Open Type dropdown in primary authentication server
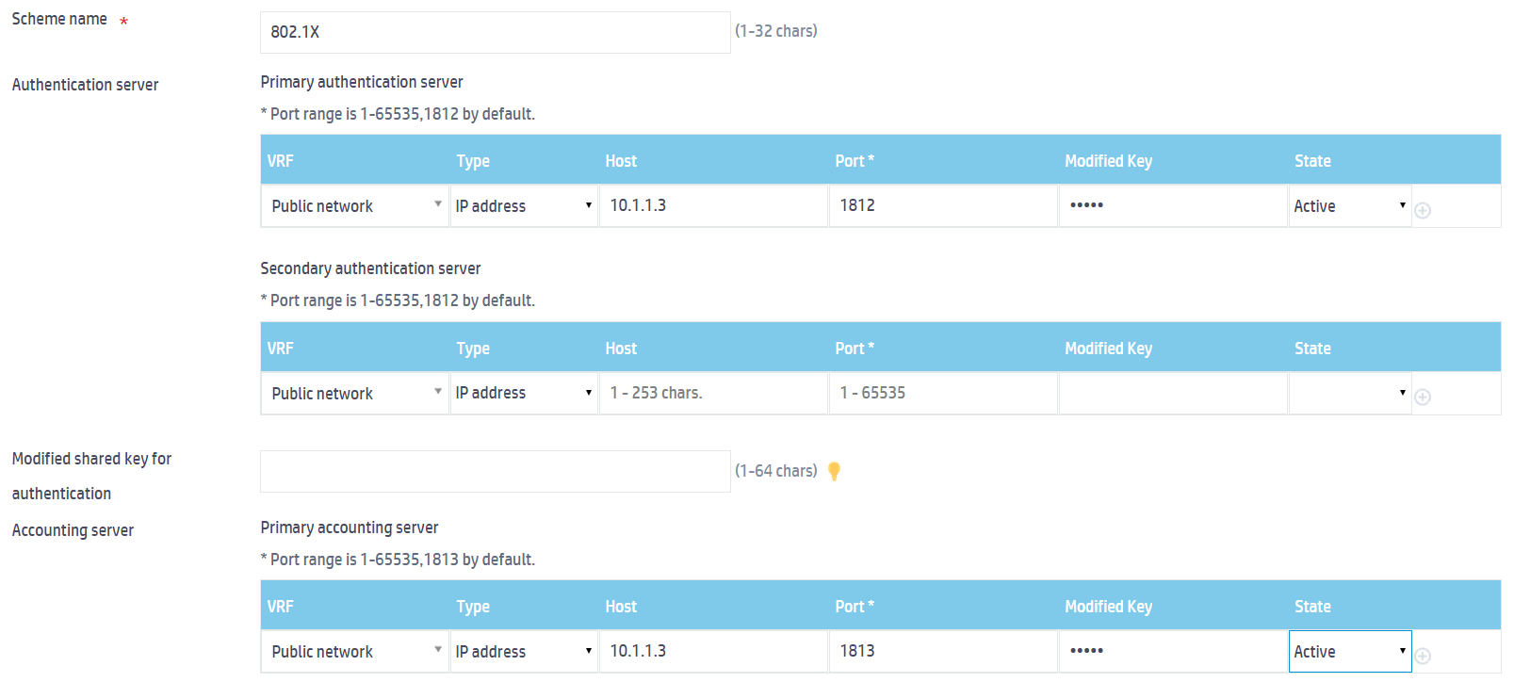1514x682 pixels. tap(524, 205)
